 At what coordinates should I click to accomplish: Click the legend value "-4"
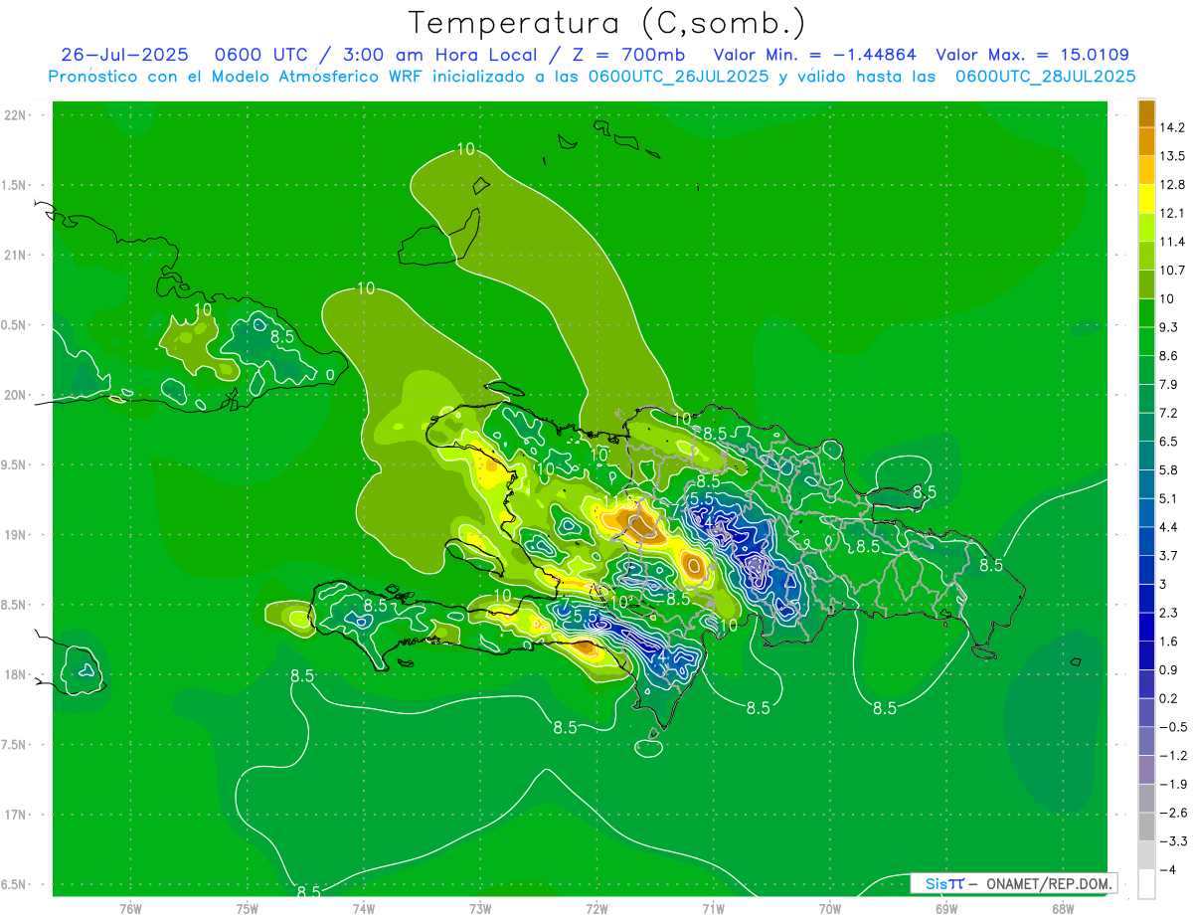pos(1167,869)
